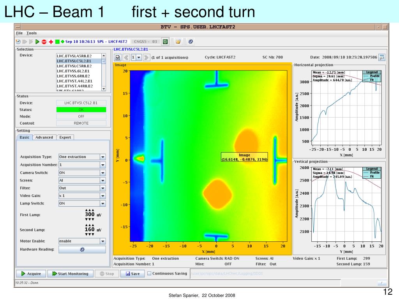Open the Motor Enable dropdown

103,241
